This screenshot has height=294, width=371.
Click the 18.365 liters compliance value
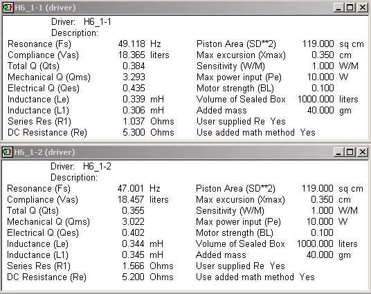coord(144,55)
